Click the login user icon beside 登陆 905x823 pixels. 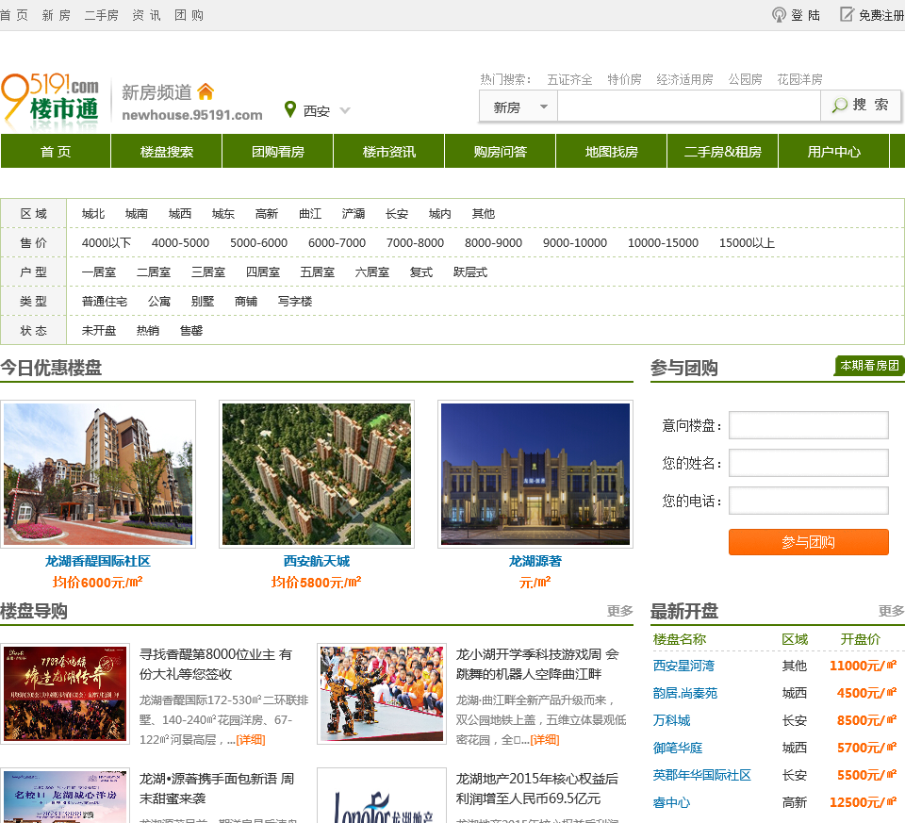click(779, 15)
